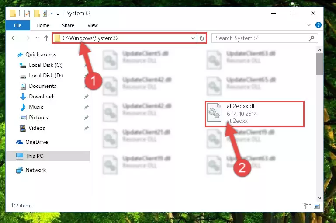Open the address bar history dropdown
Image resolution: width=336 pixels, height=223 pixels.
(x=193, y=38)
